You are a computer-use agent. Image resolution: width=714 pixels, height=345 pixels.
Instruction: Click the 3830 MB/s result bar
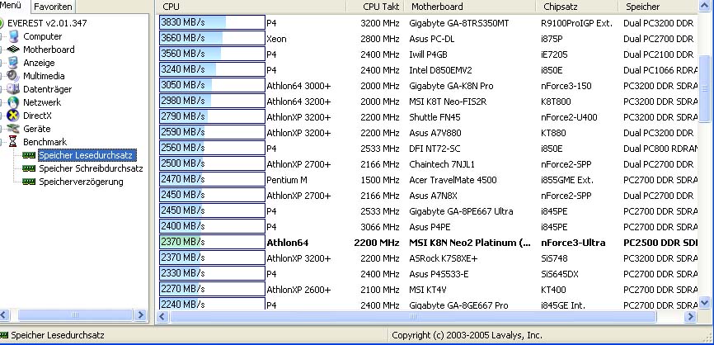(212, 23)
